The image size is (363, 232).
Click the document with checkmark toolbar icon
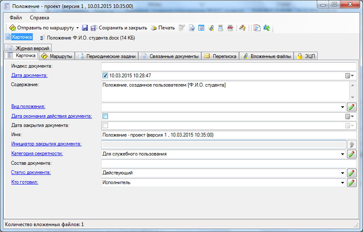point(192,28)
